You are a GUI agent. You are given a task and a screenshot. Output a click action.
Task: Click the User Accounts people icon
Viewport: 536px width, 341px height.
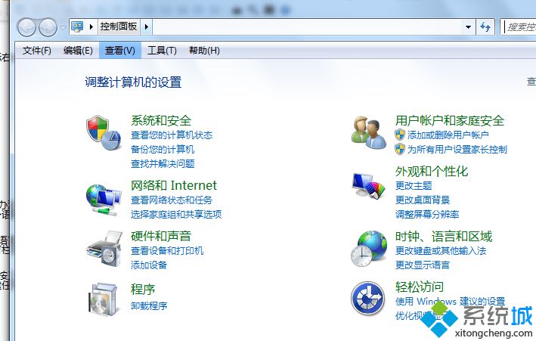click(368, 132)
